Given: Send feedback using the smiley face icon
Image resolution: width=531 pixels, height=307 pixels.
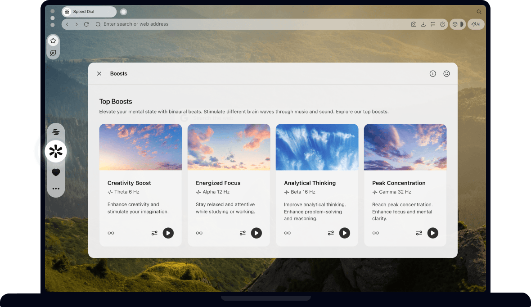Looking at the screenshot, I should (x=446, y=73).
